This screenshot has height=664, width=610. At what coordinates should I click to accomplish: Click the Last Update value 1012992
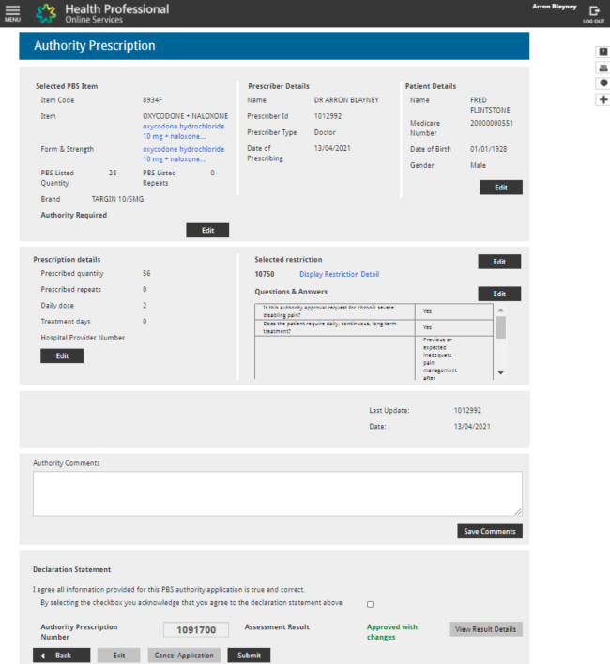click(467, 410)
